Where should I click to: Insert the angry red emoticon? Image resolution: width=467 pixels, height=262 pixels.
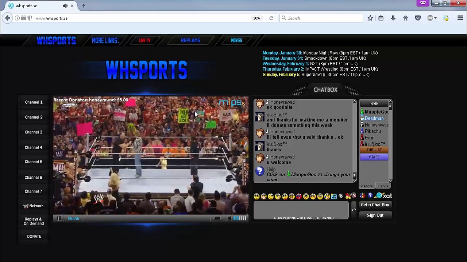(x=299, y=196)
